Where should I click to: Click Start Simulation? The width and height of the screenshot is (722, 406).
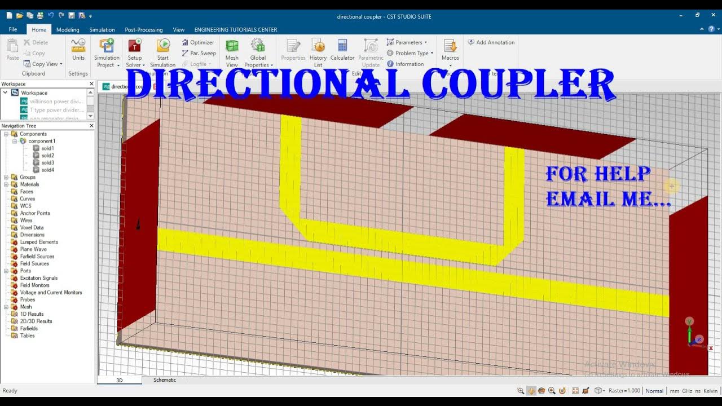pos(162,53)
